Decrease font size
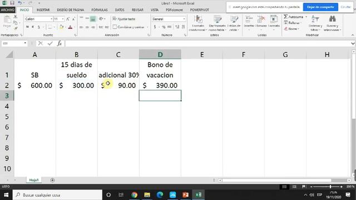This screenshot has height=200, width=356. (73, 19)
